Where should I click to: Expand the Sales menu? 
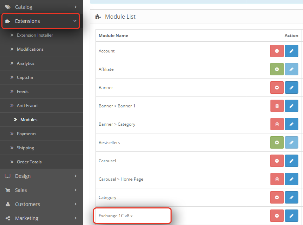pyautogui.click(x=41, y=190)
